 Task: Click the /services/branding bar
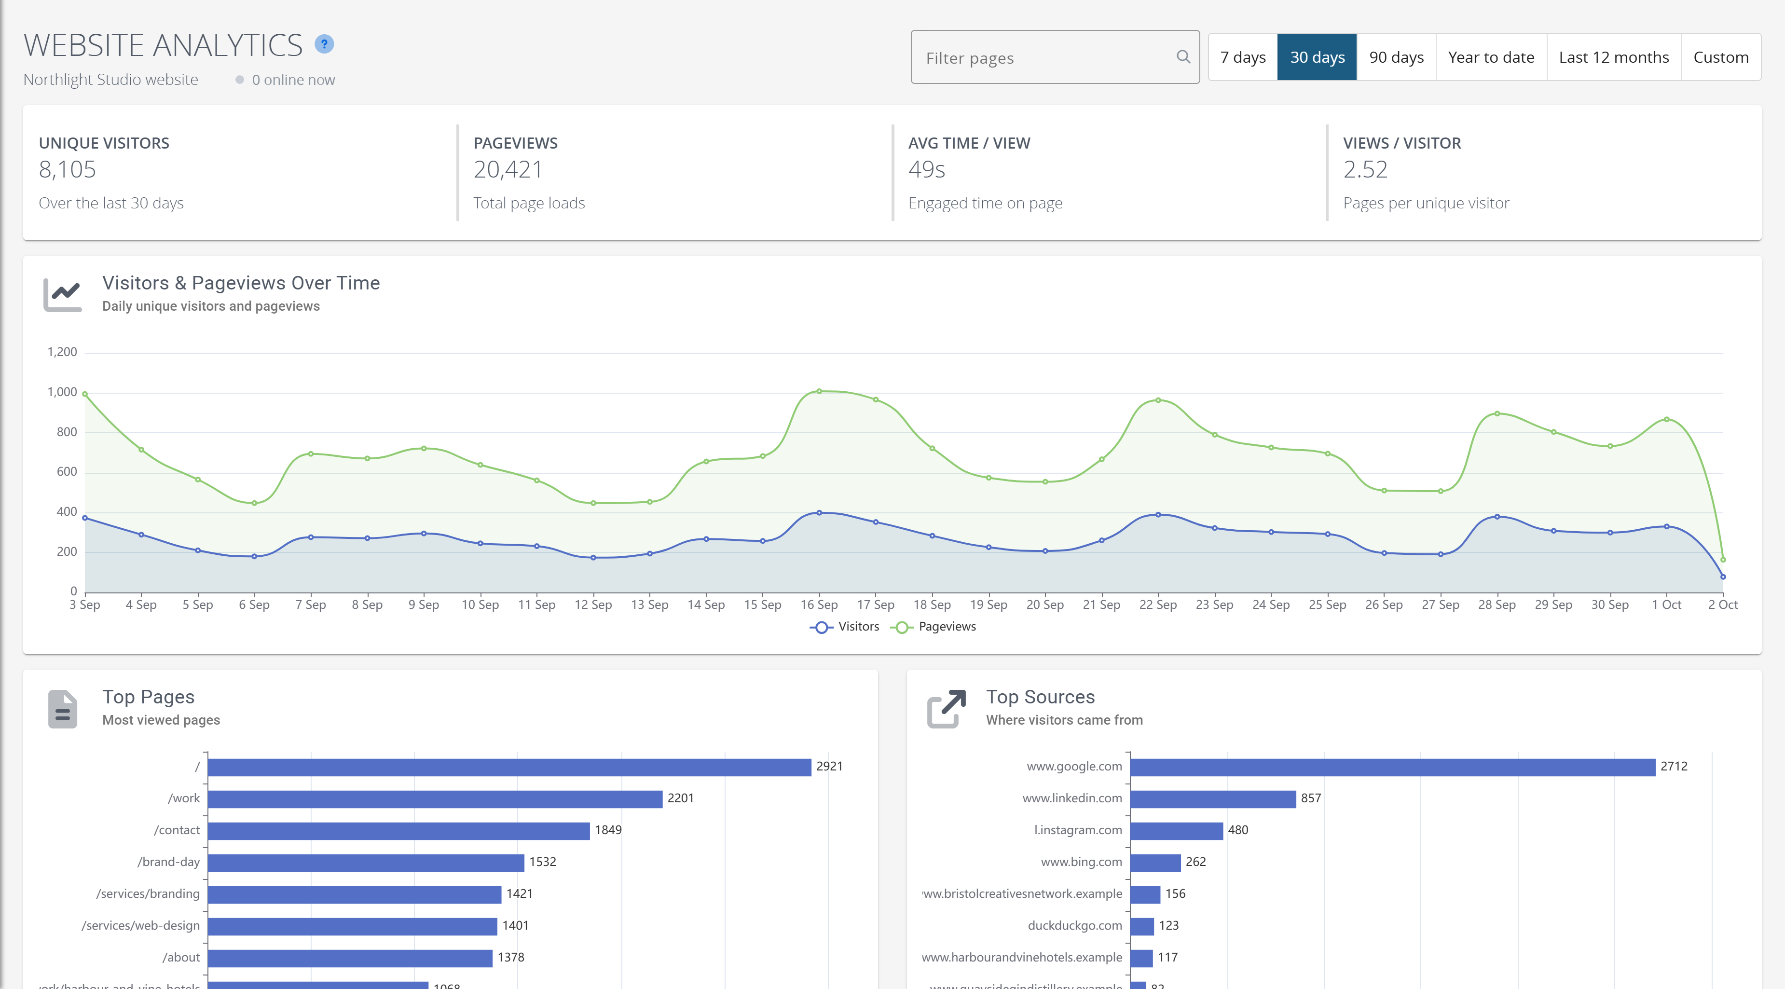tap(354, 894)
